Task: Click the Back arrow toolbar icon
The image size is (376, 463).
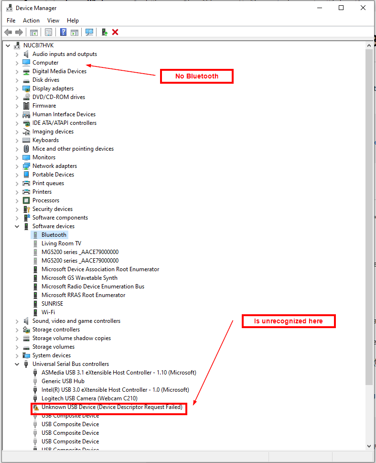Action: coord(8,32)
